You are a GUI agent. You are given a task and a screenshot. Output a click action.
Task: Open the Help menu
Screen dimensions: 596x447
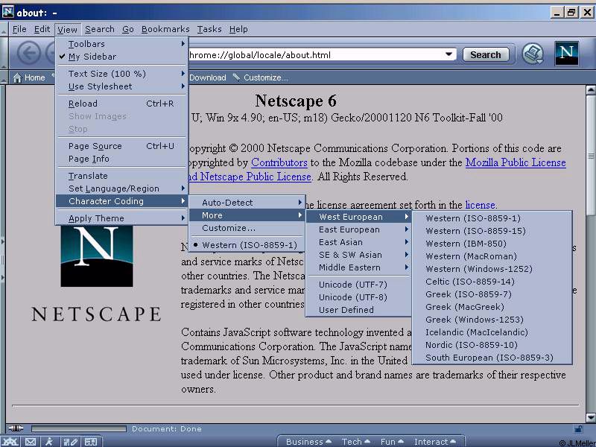[238, 29]
